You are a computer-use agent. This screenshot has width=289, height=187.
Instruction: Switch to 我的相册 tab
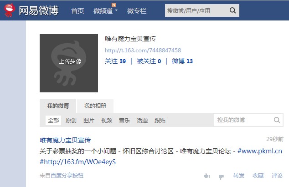[95, 106]
